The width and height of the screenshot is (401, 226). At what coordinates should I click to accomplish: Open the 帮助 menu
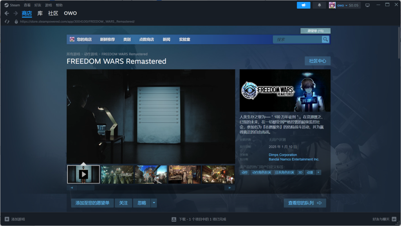pos(59,5)
